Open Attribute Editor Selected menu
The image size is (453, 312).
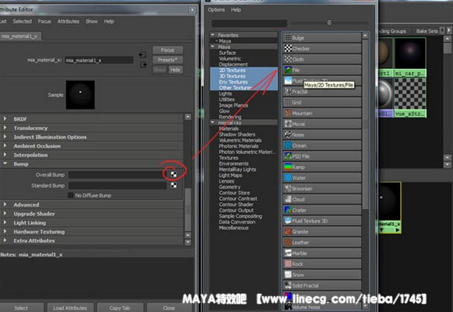coord(22,22)
